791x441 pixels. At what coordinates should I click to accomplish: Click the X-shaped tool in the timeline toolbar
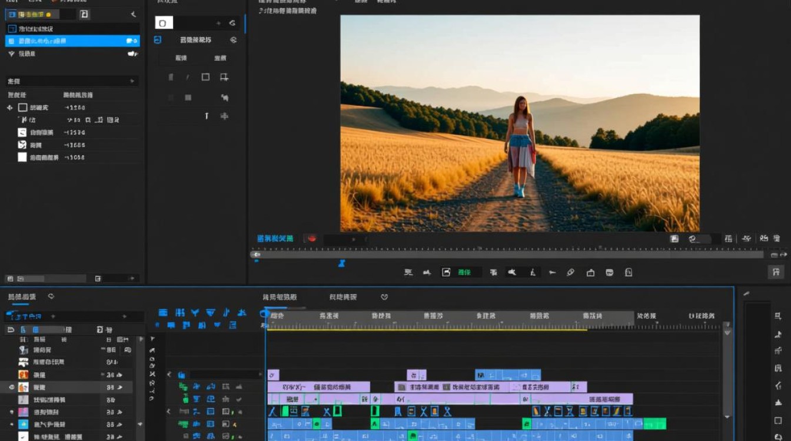tap(152, 374)
